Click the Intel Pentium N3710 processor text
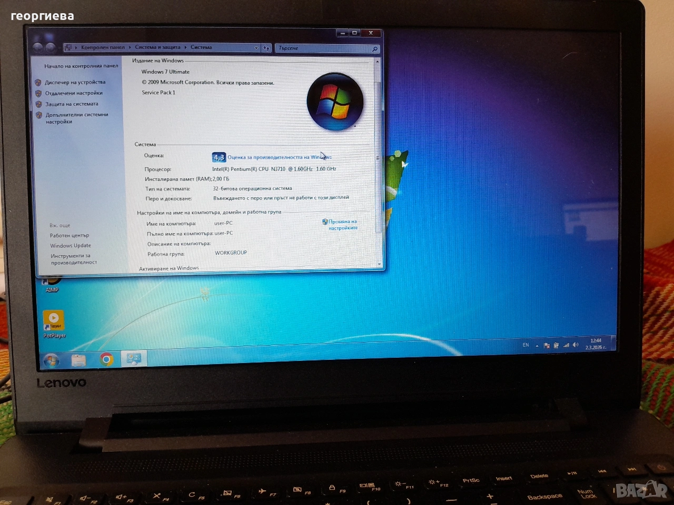 coord(274,169)
